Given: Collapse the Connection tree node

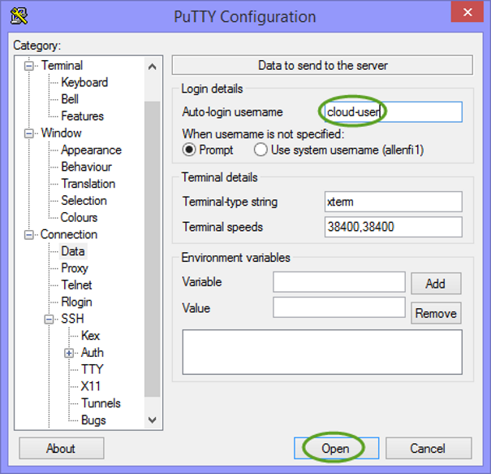Looking at the screenshot, I should coord(29,235).
